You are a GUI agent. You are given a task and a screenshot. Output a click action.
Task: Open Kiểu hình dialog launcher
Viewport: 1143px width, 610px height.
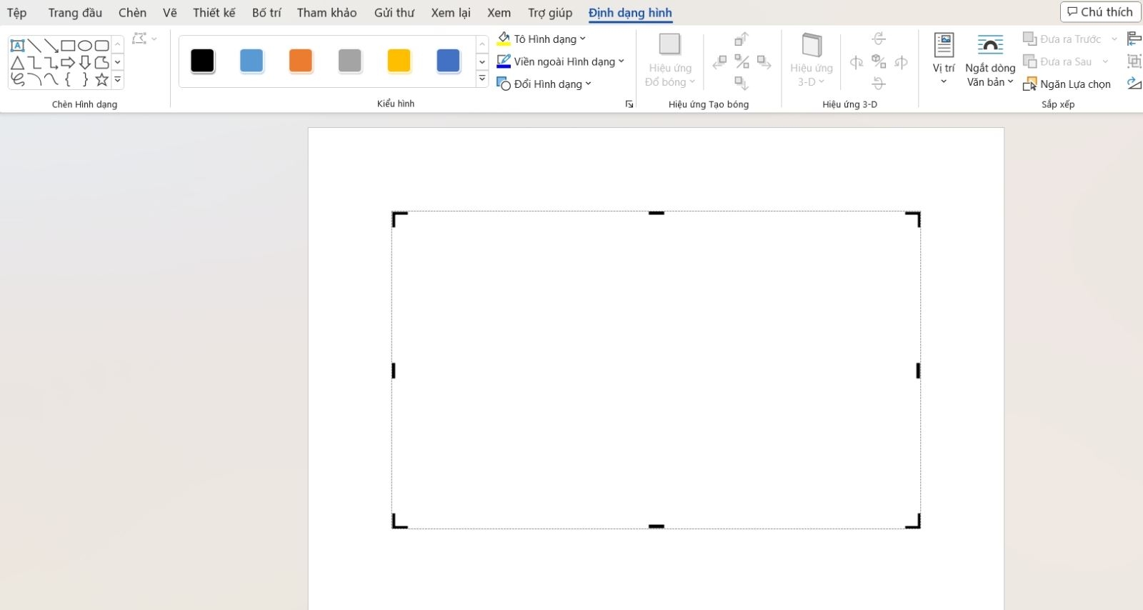[x=629, y=104]
